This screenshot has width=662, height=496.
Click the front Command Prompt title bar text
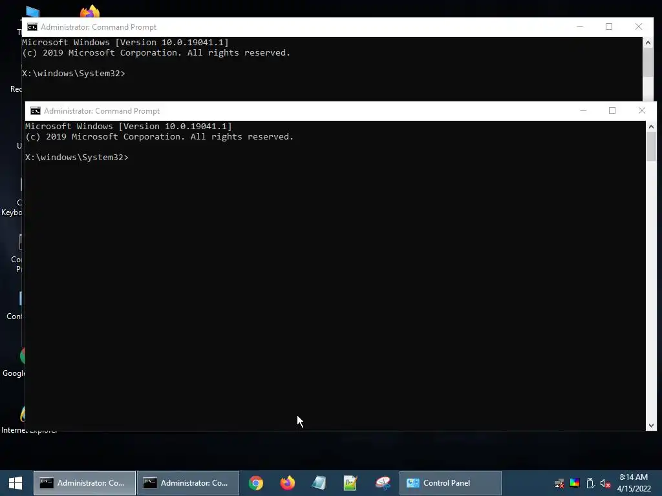(x=101, y=111)
